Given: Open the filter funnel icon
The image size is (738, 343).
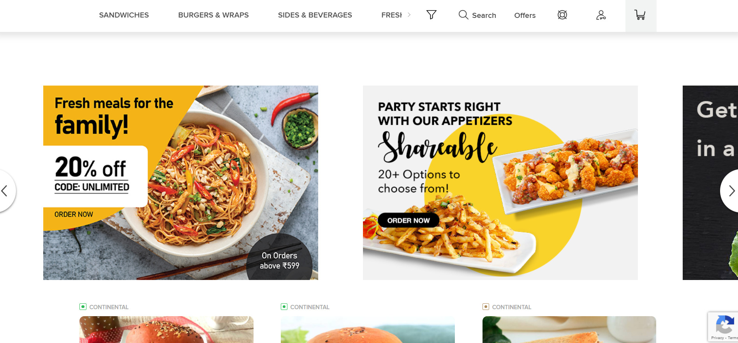Looking at the screenshot, I should [431, 15].
